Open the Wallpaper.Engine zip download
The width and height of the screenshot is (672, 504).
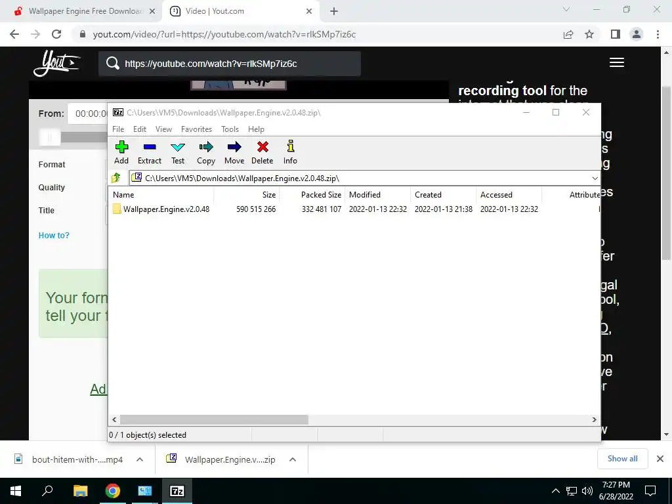tap(221, 459)
